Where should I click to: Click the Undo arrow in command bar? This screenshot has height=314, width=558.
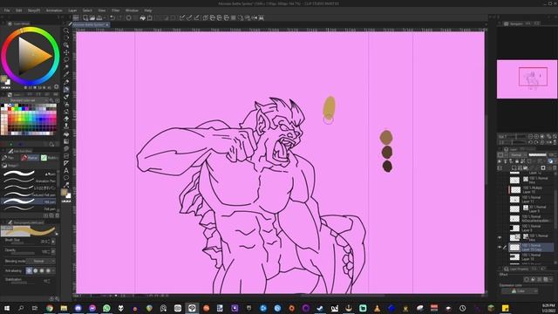point(112,17)
